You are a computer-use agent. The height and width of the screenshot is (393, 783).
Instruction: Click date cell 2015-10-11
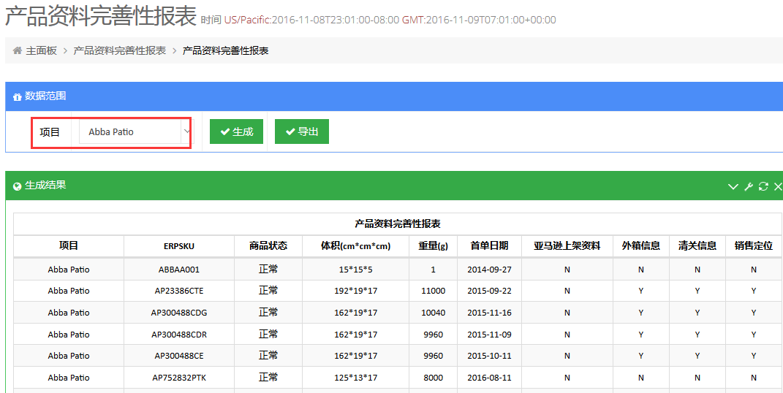pos(489,356)
